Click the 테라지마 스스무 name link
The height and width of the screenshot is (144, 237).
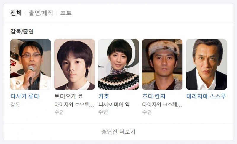(206, 96)
